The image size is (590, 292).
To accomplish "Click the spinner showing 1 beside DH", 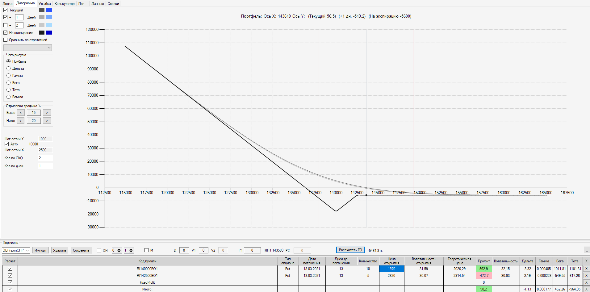I will [x=128, y=250].
